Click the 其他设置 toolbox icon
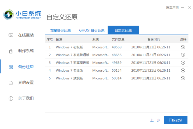 click(11, 83)
